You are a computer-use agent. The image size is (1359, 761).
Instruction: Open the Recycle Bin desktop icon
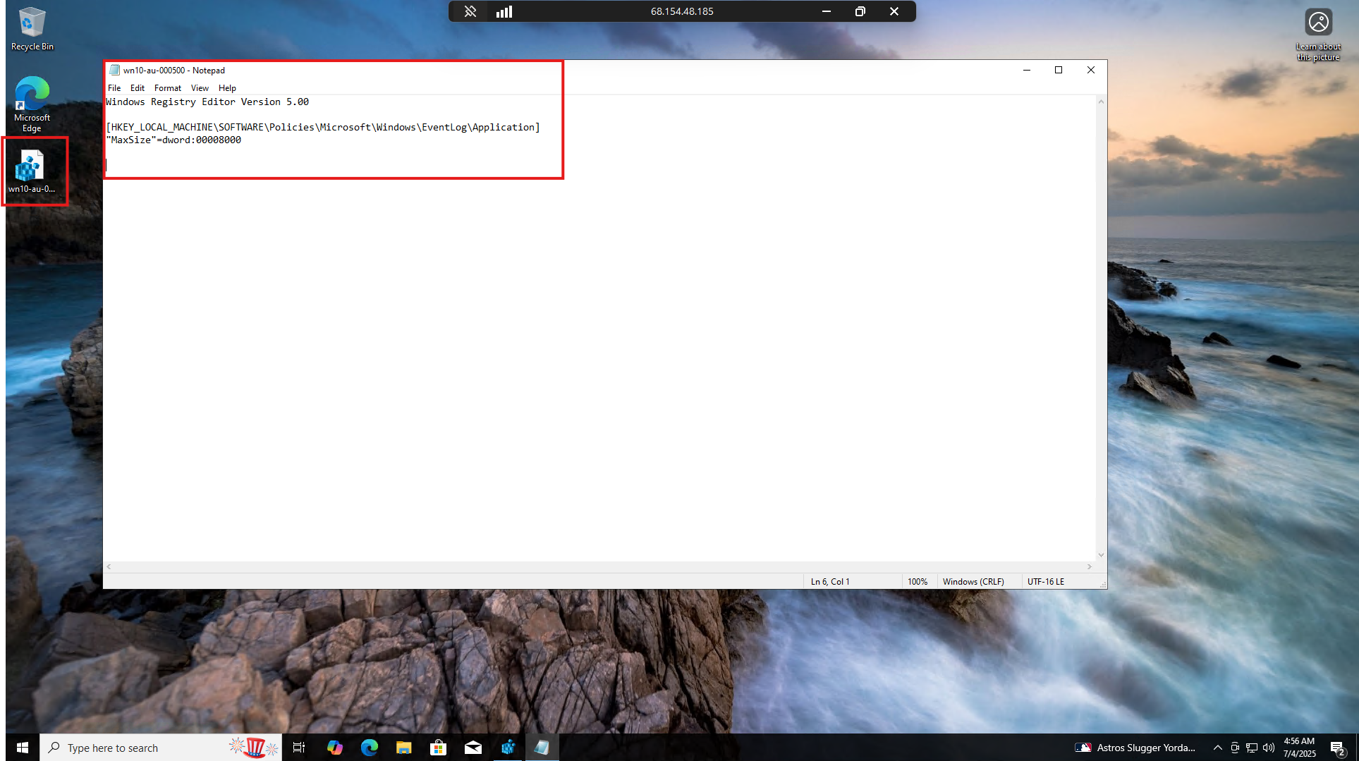(x=32, y=28)
